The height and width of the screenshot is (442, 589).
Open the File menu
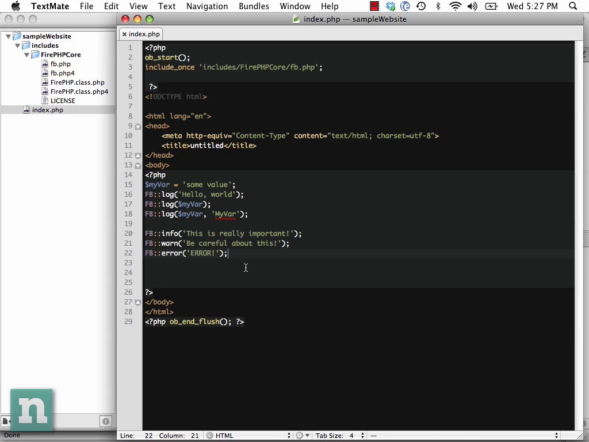pos(86,6)
